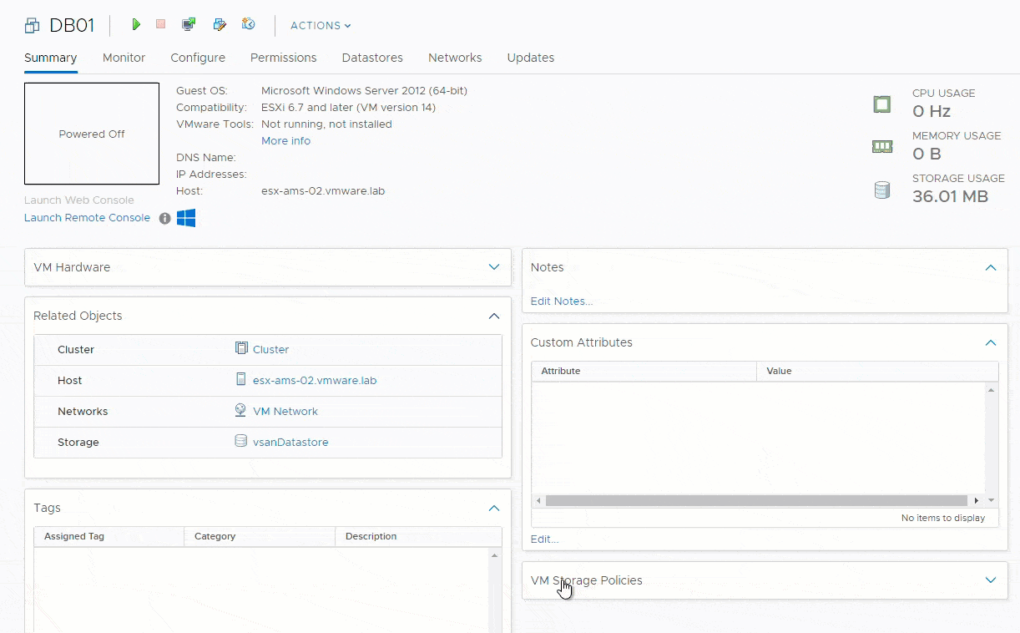Click the Custom Attributes horizontal scrollbar
Viewport: 1020px width, 633px height.
click(x=755, y=500)
